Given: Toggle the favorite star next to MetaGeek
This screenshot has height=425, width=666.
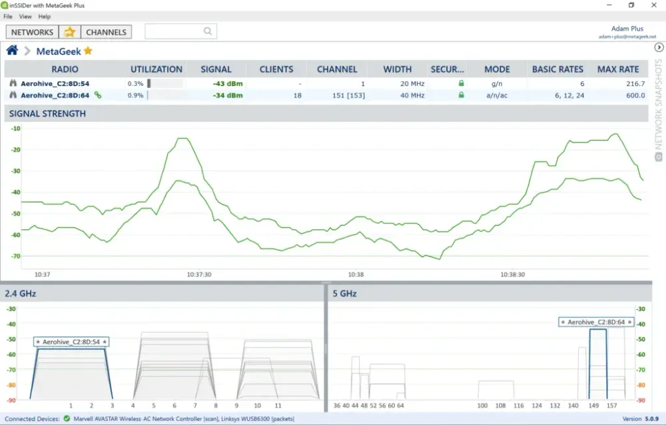Looking at the screenshot, I should tap(89, 50).
